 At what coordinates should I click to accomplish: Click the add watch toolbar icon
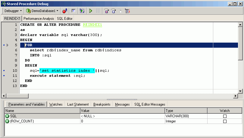point(73,11)
